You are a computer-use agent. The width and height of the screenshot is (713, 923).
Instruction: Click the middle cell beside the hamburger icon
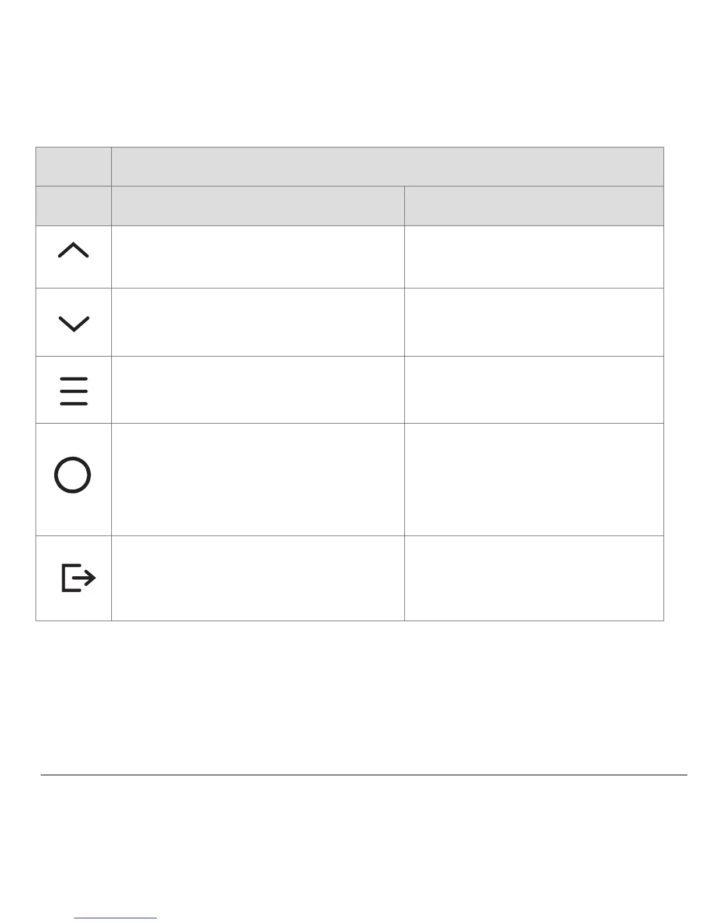[x=257, y=390]
